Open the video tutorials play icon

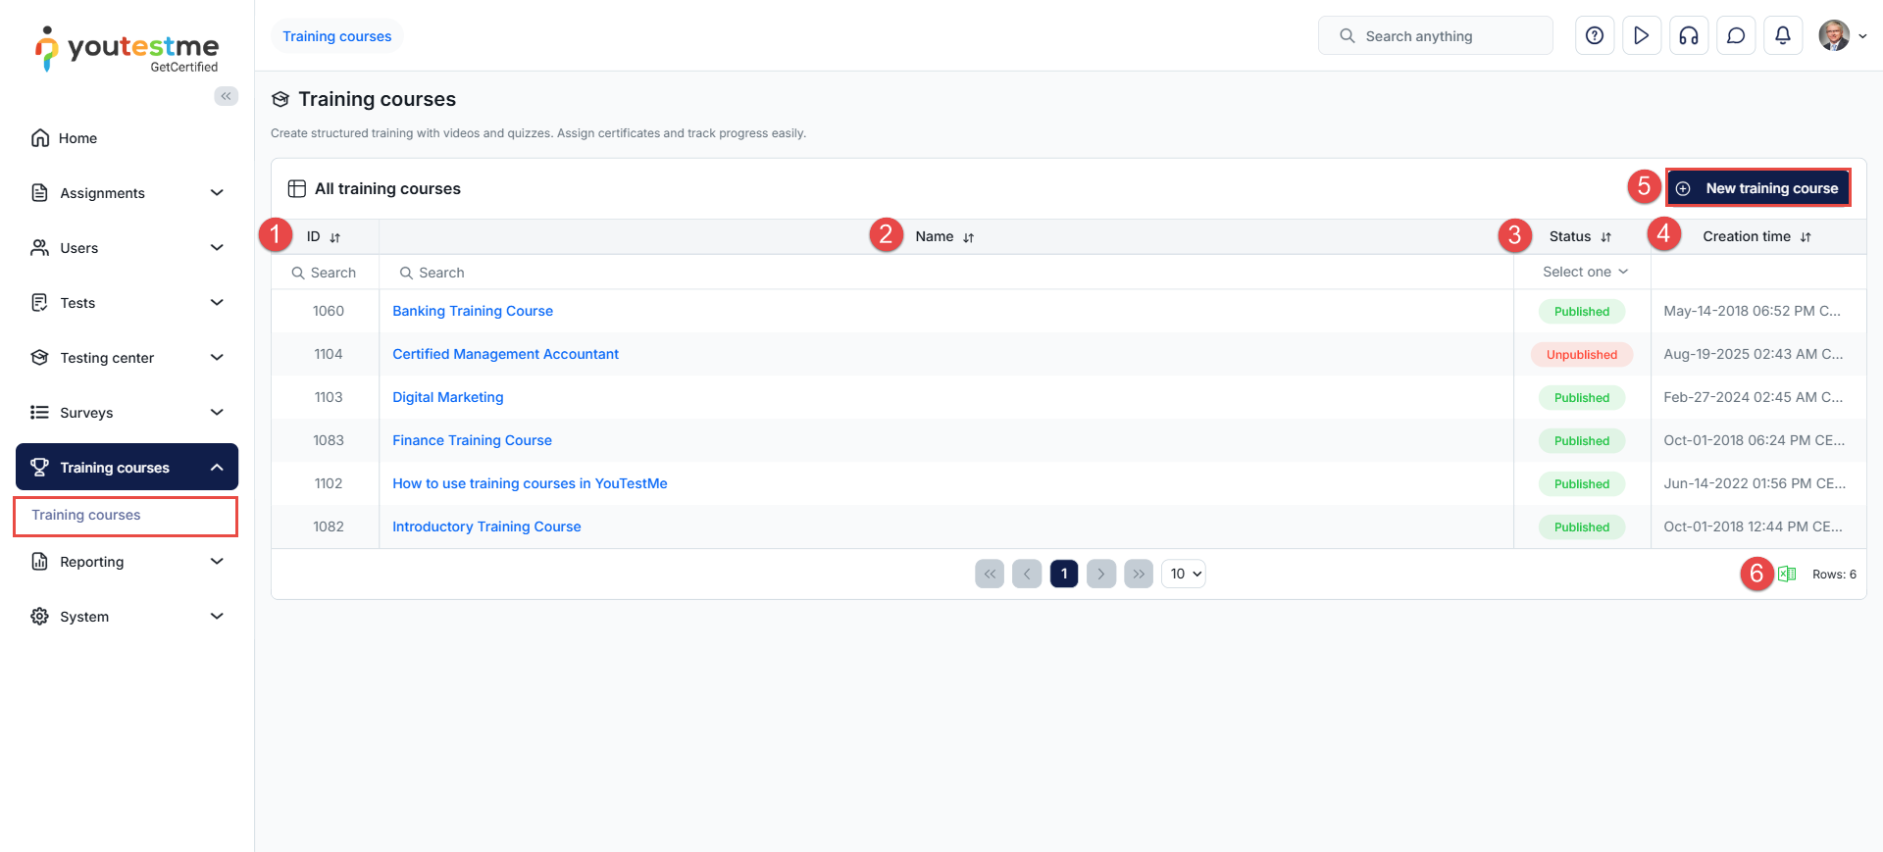tap(1642, 36)
